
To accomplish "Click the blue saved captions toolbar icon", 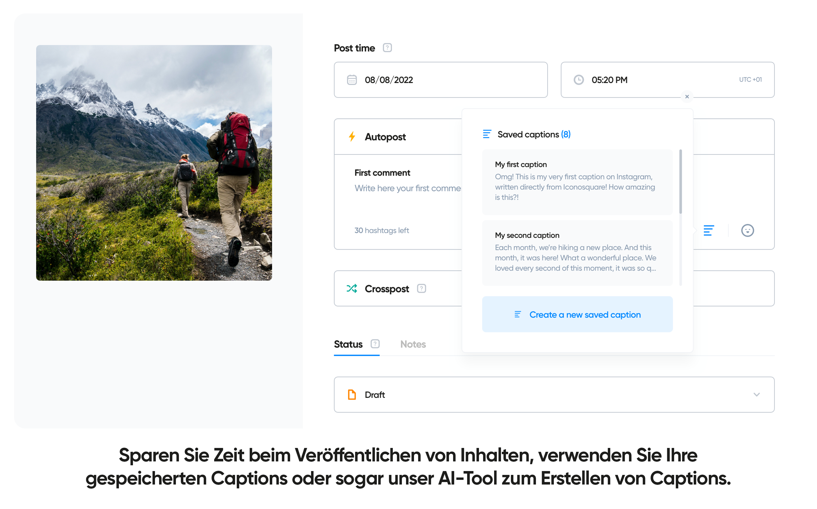I will [709, 230].
